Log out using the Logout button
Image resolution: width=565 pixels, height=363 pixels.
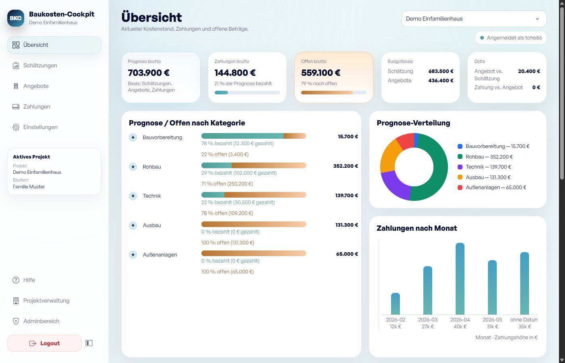(44, 343)
